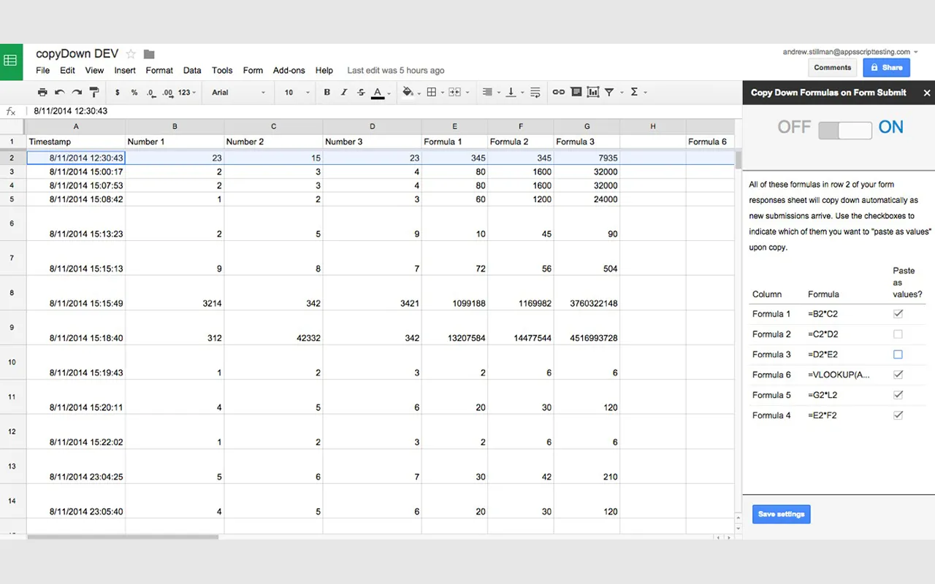Open the Edit menu
The image size is (935, 584).
point(67,71)
